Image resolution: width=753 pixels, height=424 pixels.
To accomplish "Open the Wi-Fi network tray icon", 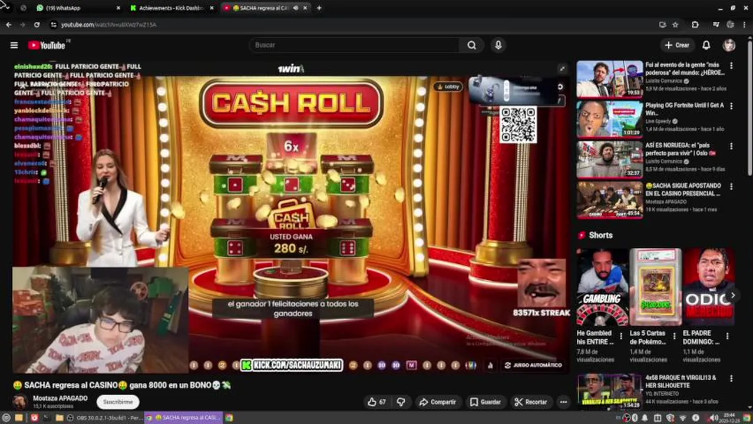I will pos(683,418).
